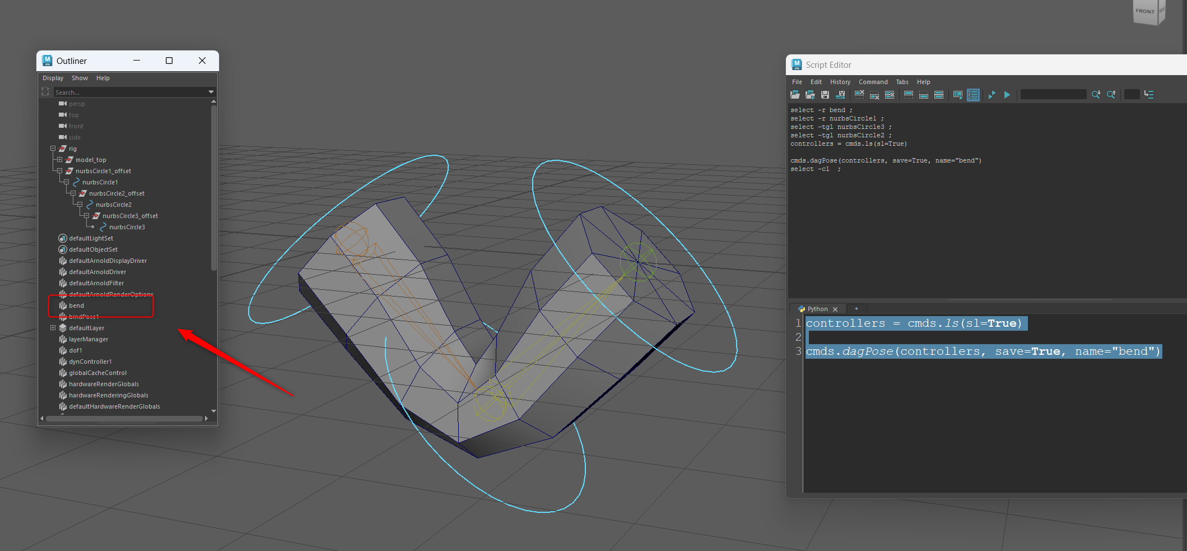This screenshot has height=551, width=1187.
Task: Click the Clear All icon
Action: pos(890,95)
